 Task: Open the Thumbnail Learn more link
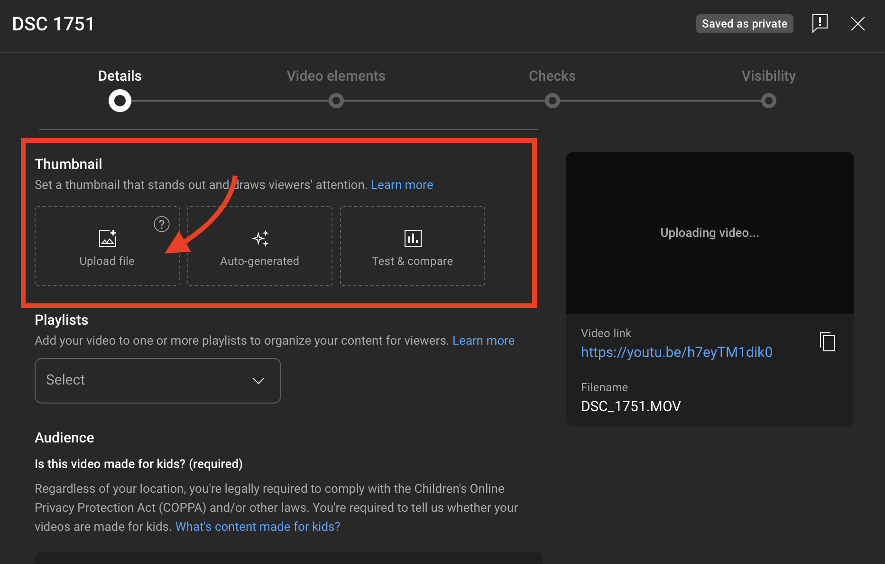[402, 185]
